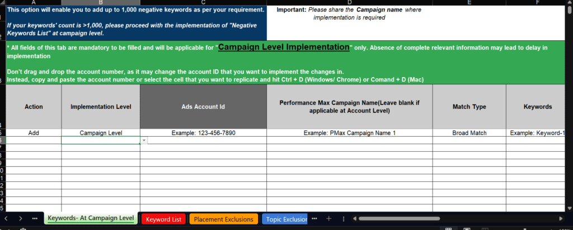Select empty Match Type cell under Broad Match
573x230 pixels.
(x=469, y=140)
